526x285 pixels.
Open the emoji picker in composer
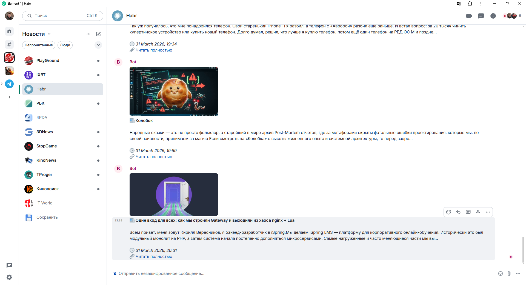click(x=501, y=273)
